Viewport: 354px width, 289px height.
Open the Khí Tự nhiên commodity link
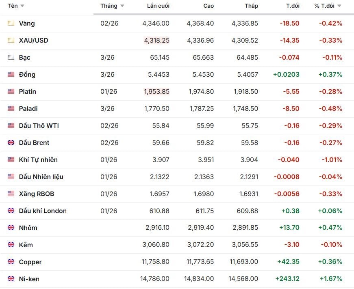coord(38,160)
